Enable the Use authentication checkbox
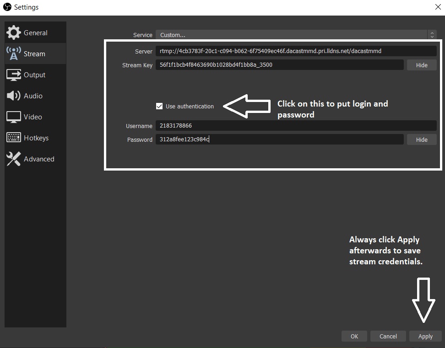The height and width of the screenshot is (348, 445). [x=159, y=106]
